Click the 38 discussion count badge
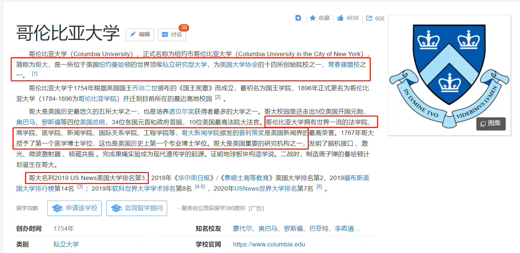 coord(184,27)
